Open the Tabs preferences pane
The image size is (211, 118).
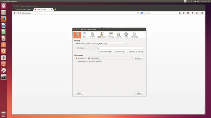[x=85, y=35]
